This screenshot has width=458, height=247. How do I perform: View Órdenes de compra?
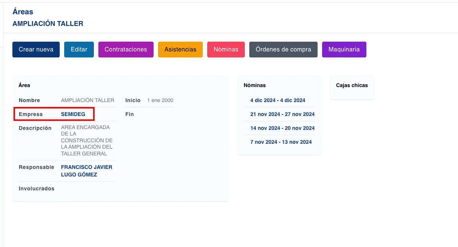pos(283,50)
